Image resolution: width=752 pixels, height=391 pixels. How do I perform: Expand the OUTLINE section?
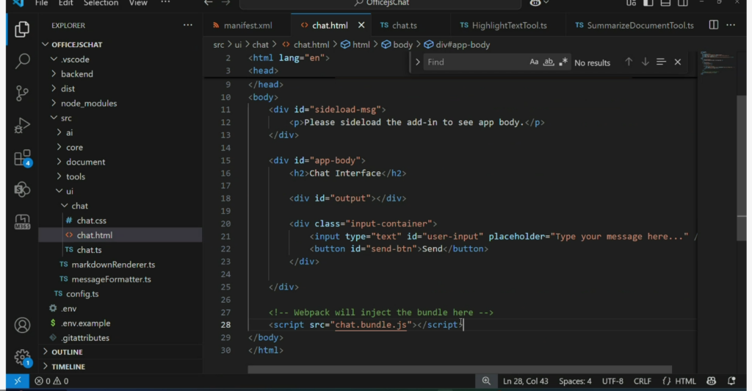coord(67,352)
